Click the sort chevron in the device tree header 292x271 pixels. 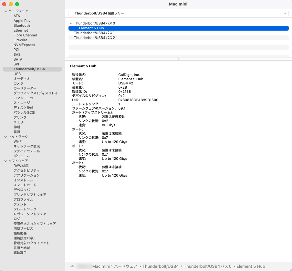pyautogui.click(x=285, y=14)
